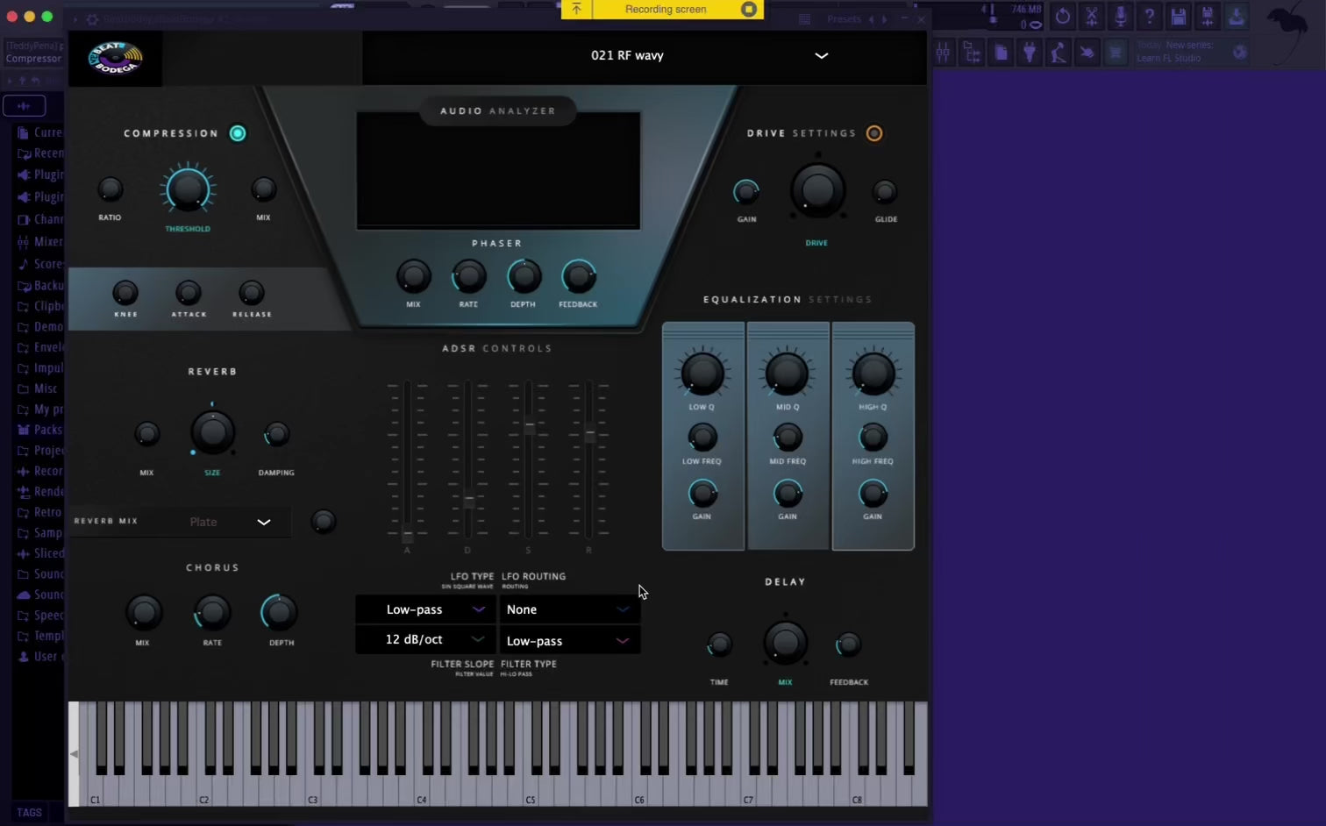This screenshot has height=826, width=1326.
Task: Click the Reverb Mix knob beside Plate dropdown
Action: [x=324, y=522]
